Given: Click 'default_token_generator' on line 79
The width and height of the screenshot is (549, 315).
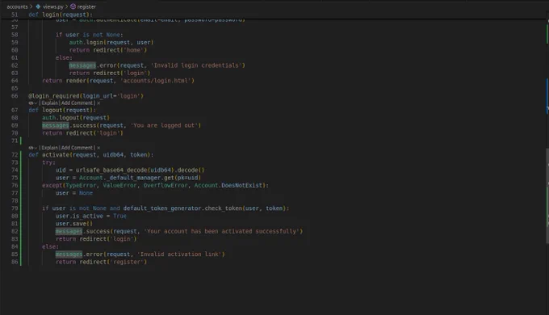Looking at the screenshot, I should click(x=162, y=208).
